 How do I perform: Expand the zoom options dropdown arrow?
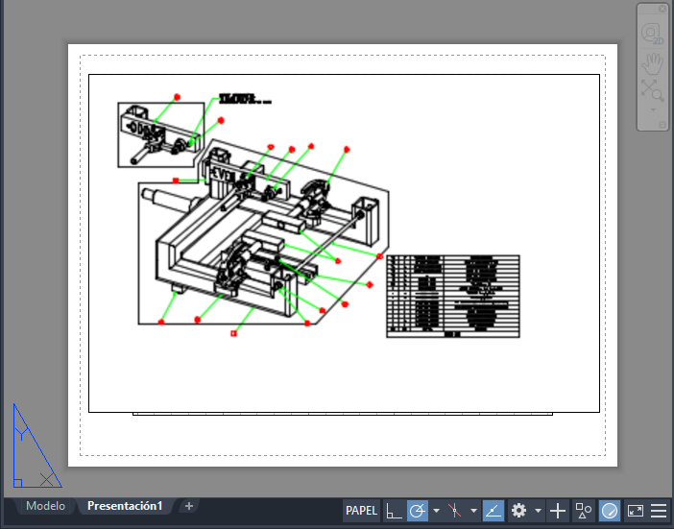(x=653, y=110)
